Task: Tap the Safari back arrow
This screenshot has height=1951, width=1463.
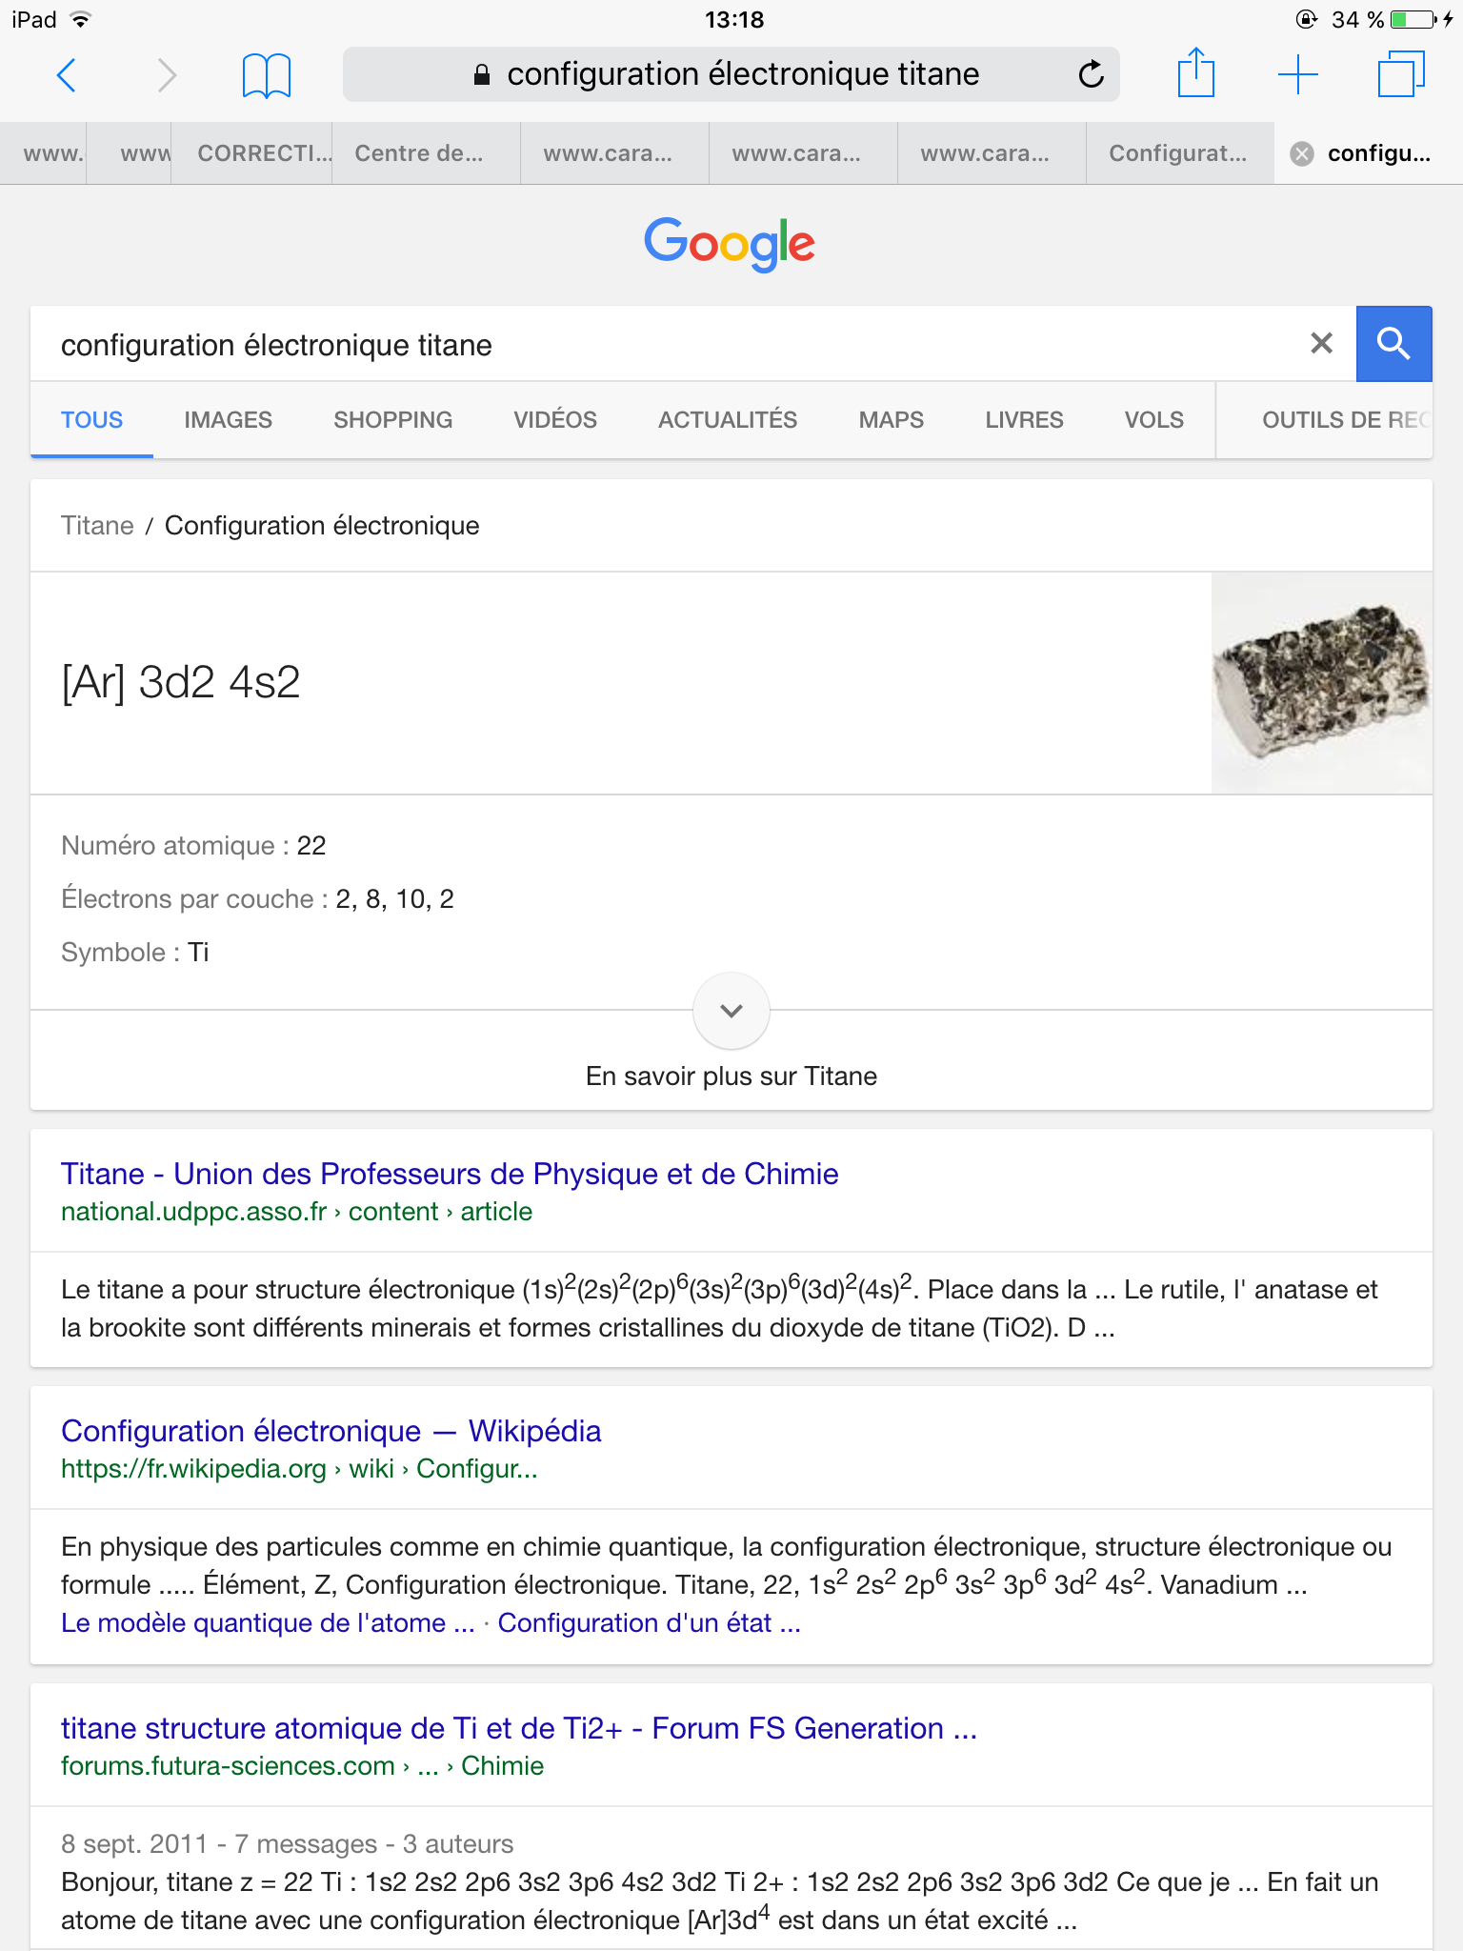Action: pos(67,74)
